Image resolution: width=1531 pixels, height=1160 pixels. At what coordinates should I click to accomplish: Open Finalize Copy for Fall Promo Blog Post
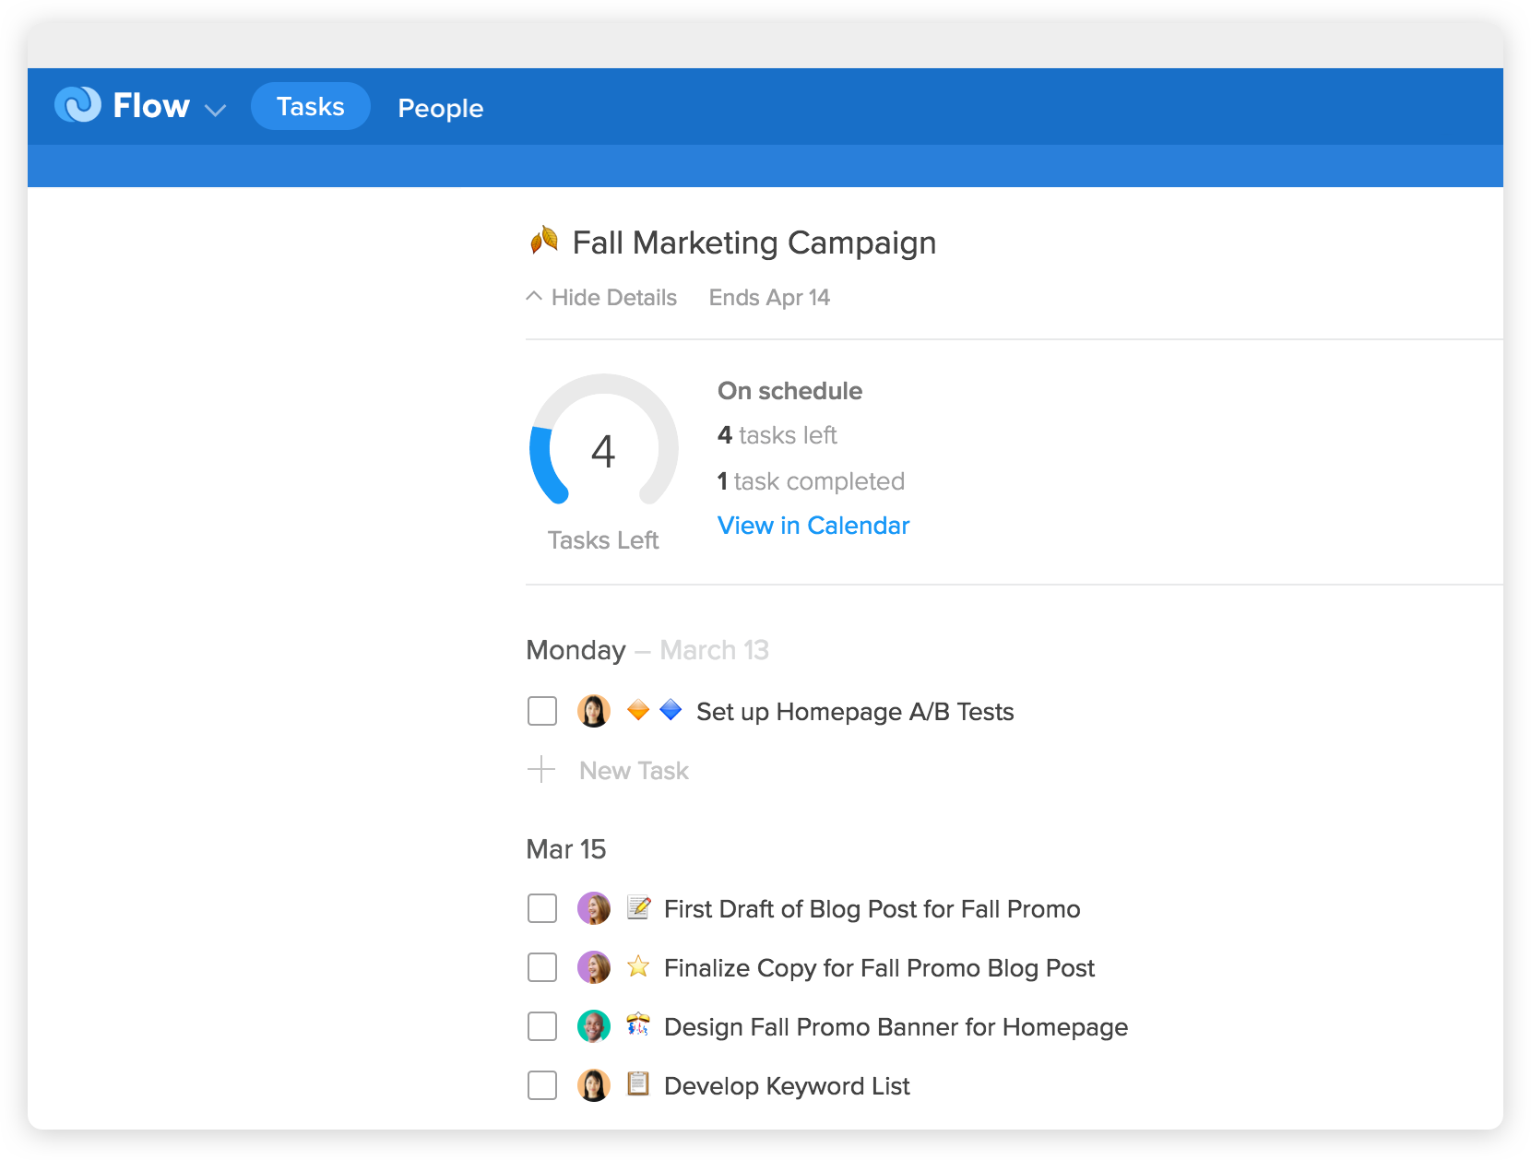click(879, 967)
